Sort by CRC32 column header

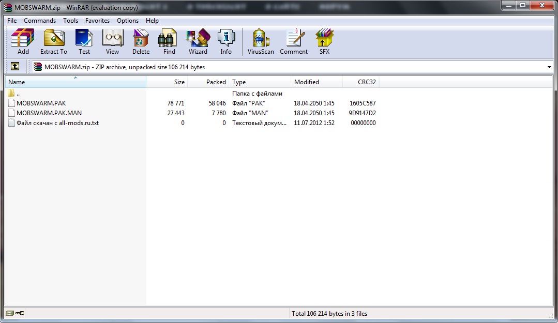[x=361, y=82]
